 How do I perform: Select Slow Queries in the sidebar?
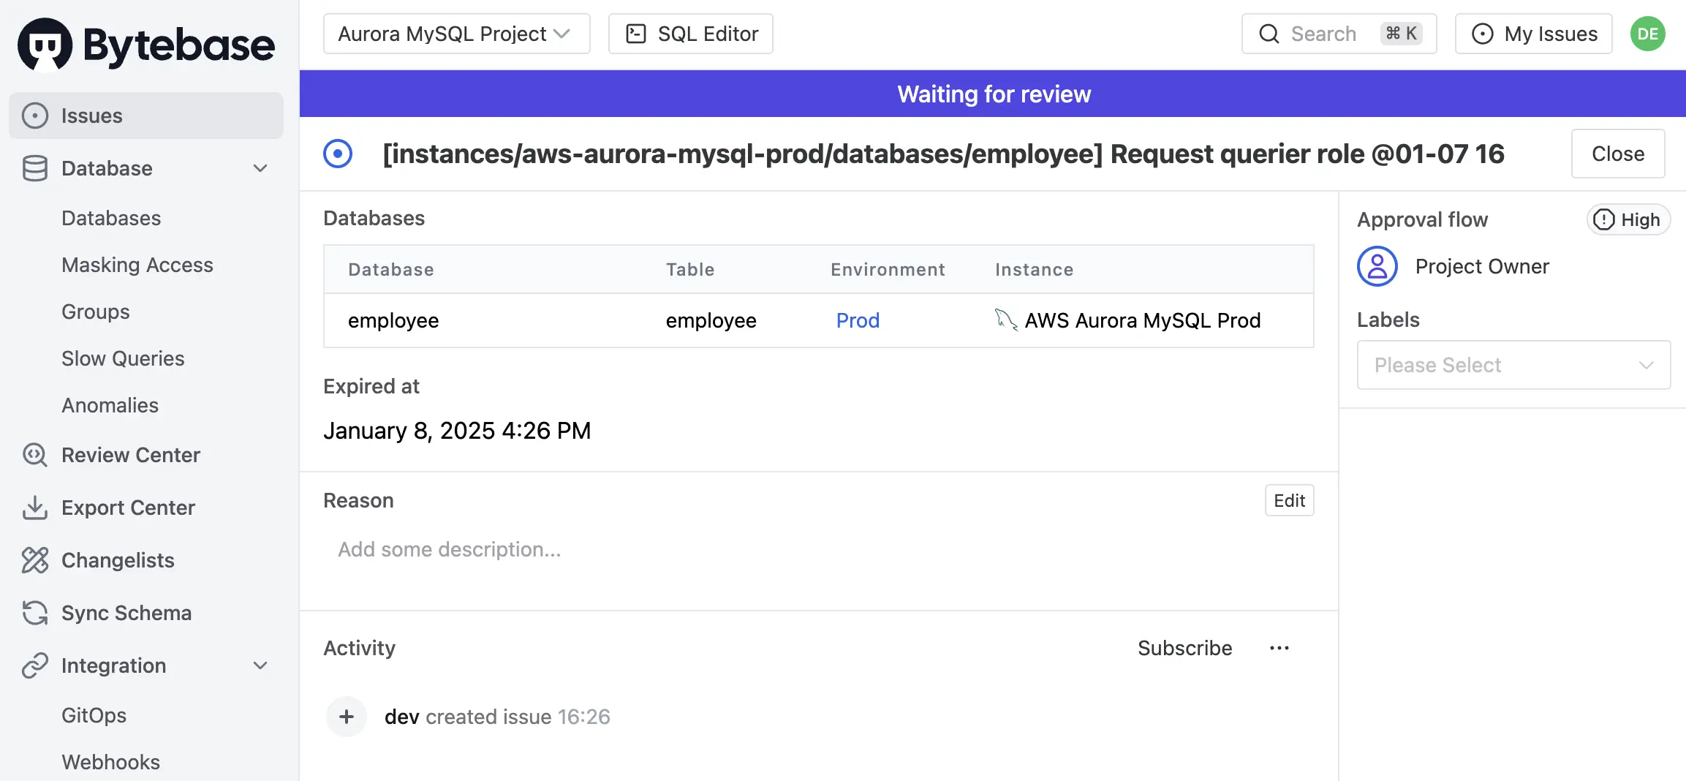pyautogui.click(x=123, y=358)
